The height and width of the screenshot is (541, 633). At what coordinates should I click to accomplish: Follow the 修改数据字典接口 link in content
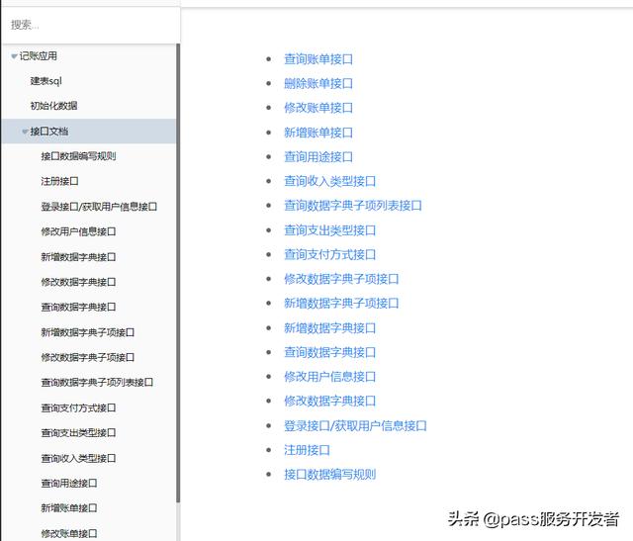tap(329, 401)
